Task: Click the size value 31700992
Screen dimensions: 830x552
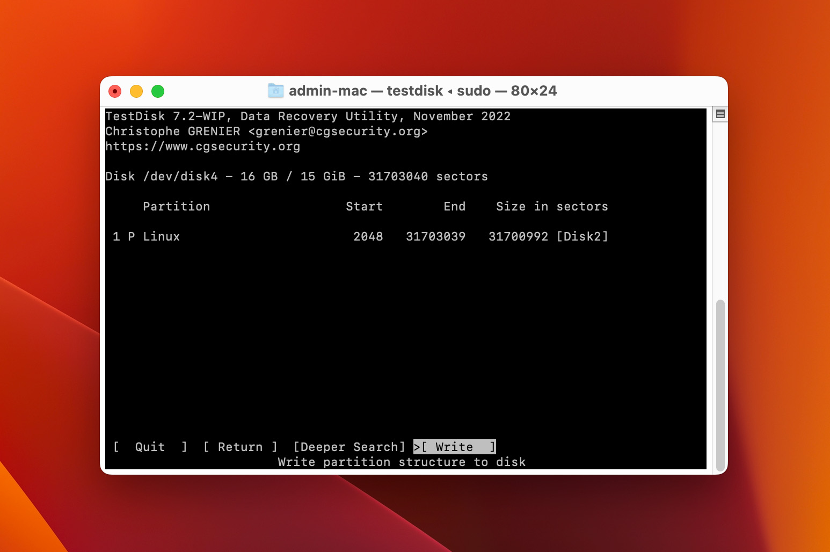Action: pyautogui.click(x=519, y=236)
